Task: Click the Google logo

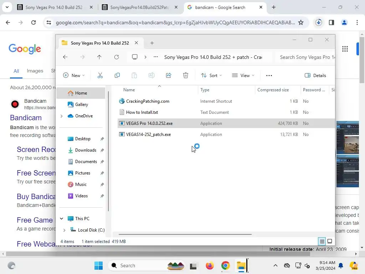Action: pyautogui.click(x=25, y=49)
